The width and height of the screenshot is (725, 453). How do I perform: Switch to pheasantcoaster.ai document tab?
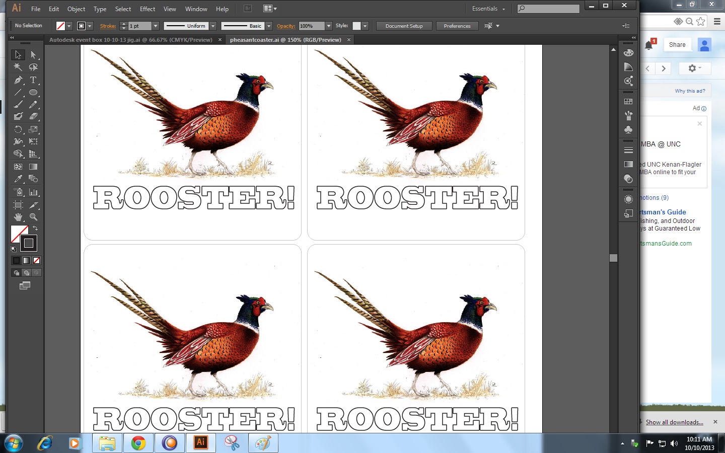285,40
